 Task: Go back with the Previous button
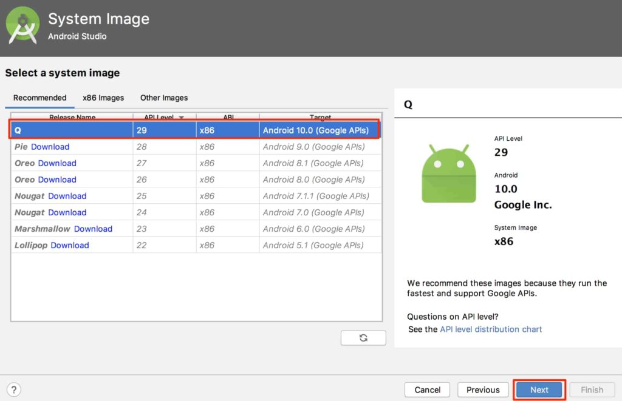point(483,390)
